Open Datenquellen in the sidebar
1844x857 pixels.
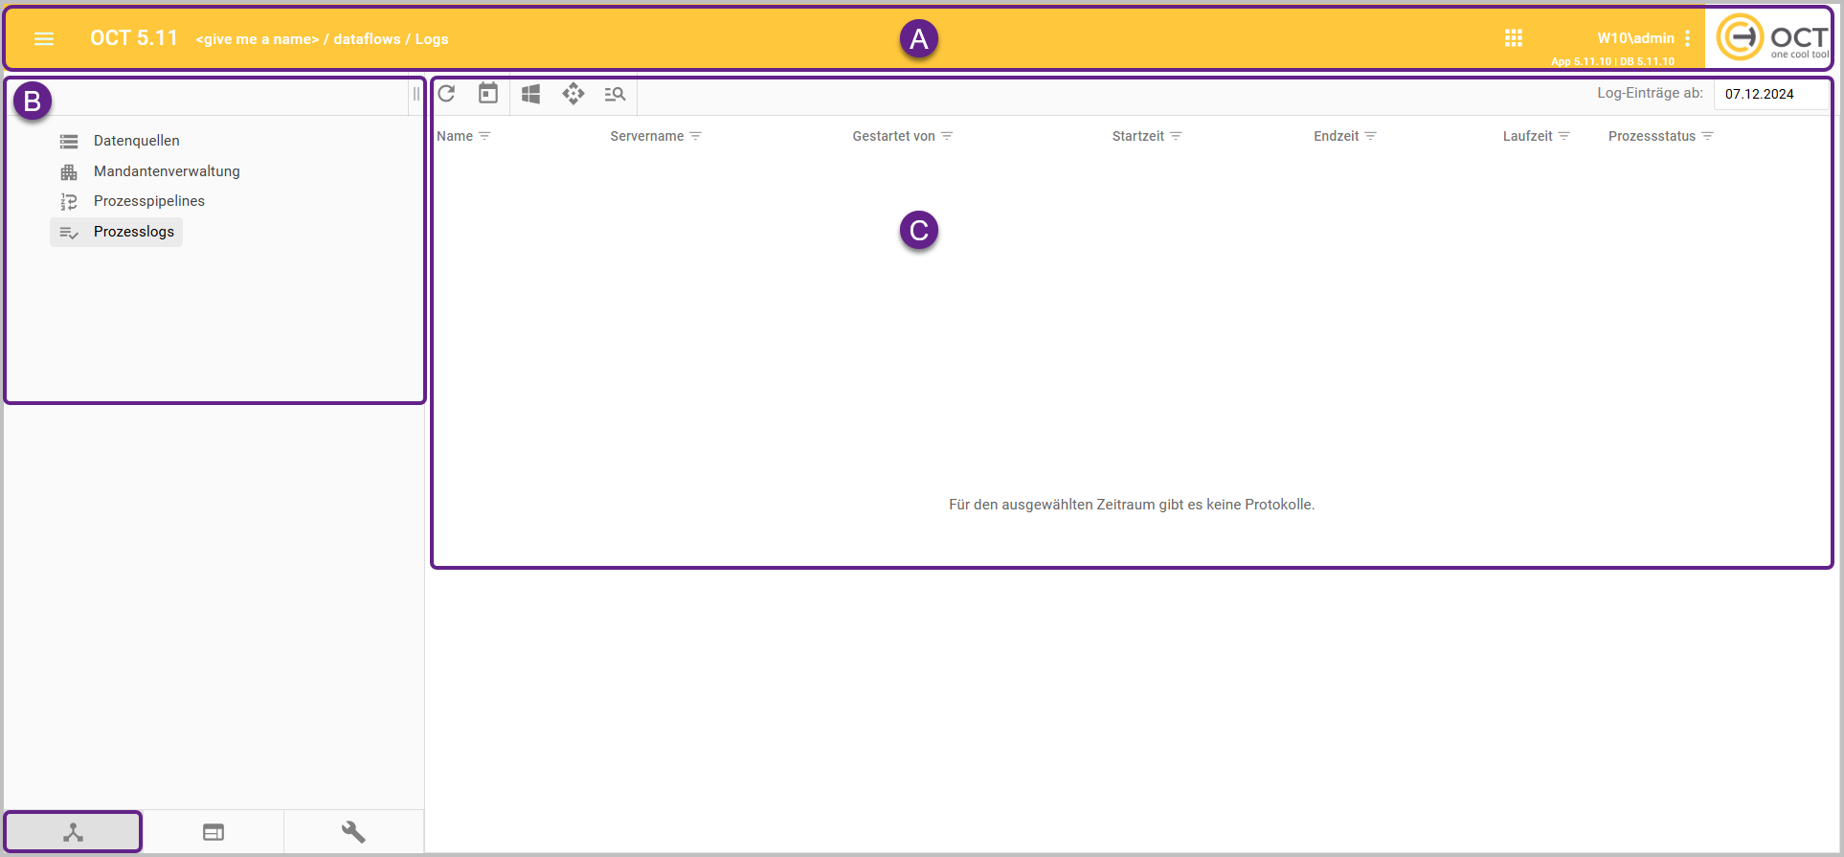coord(136,141)
